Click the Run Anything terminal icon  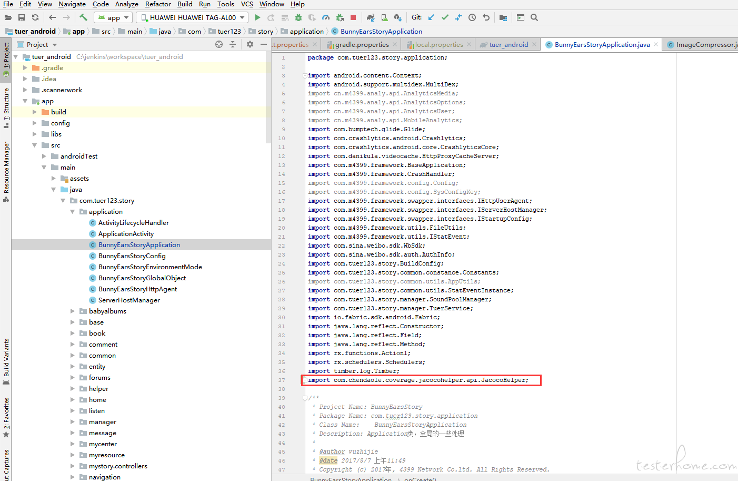[x=521, y=17]
